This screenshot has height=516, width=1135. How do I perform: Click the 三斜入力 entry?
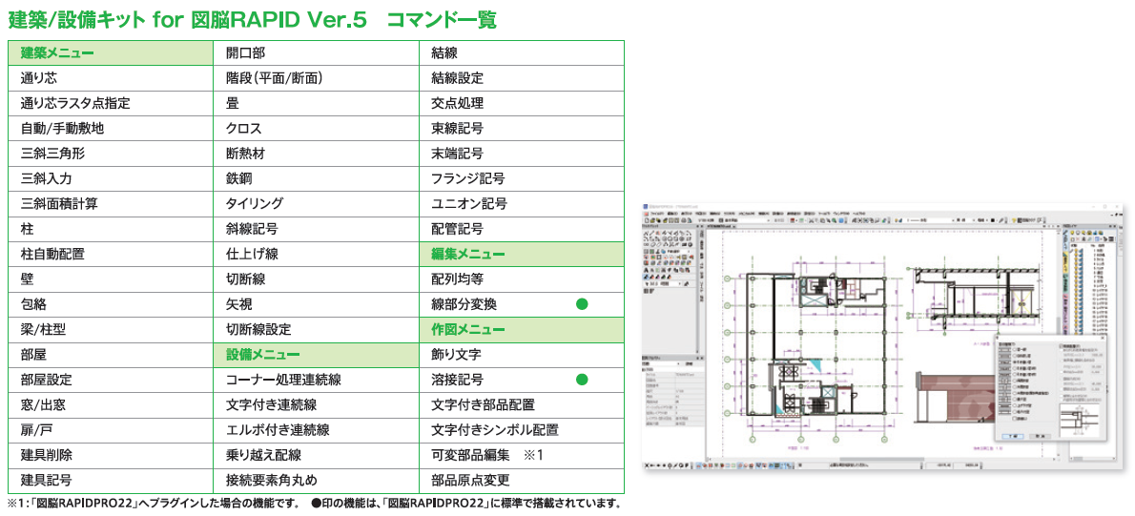(x=110, y=178)
